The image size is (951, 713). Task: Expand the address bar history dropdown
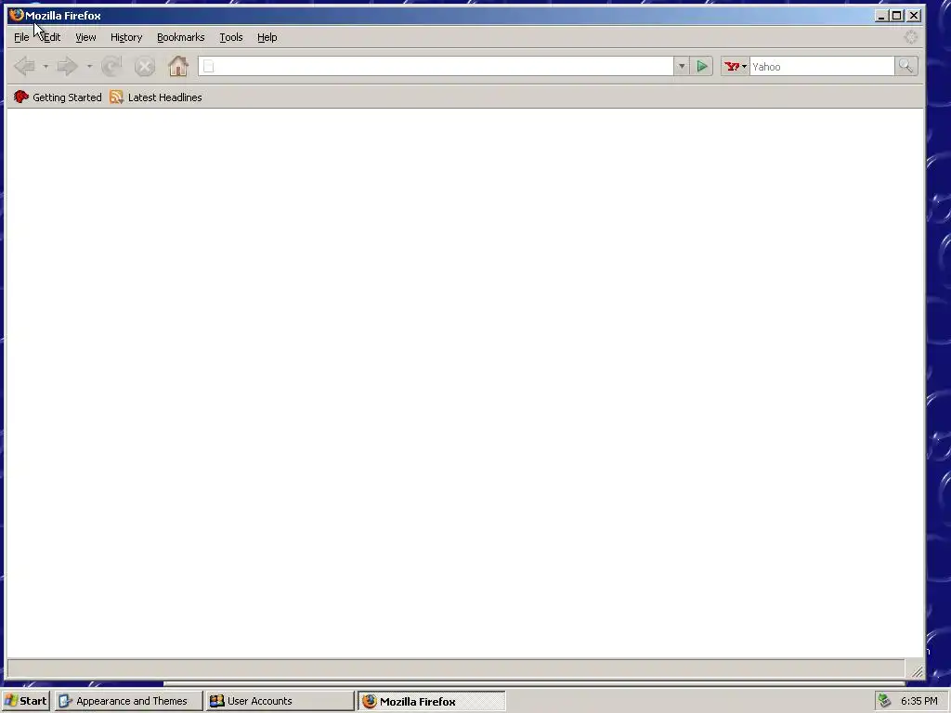(681, 66)
